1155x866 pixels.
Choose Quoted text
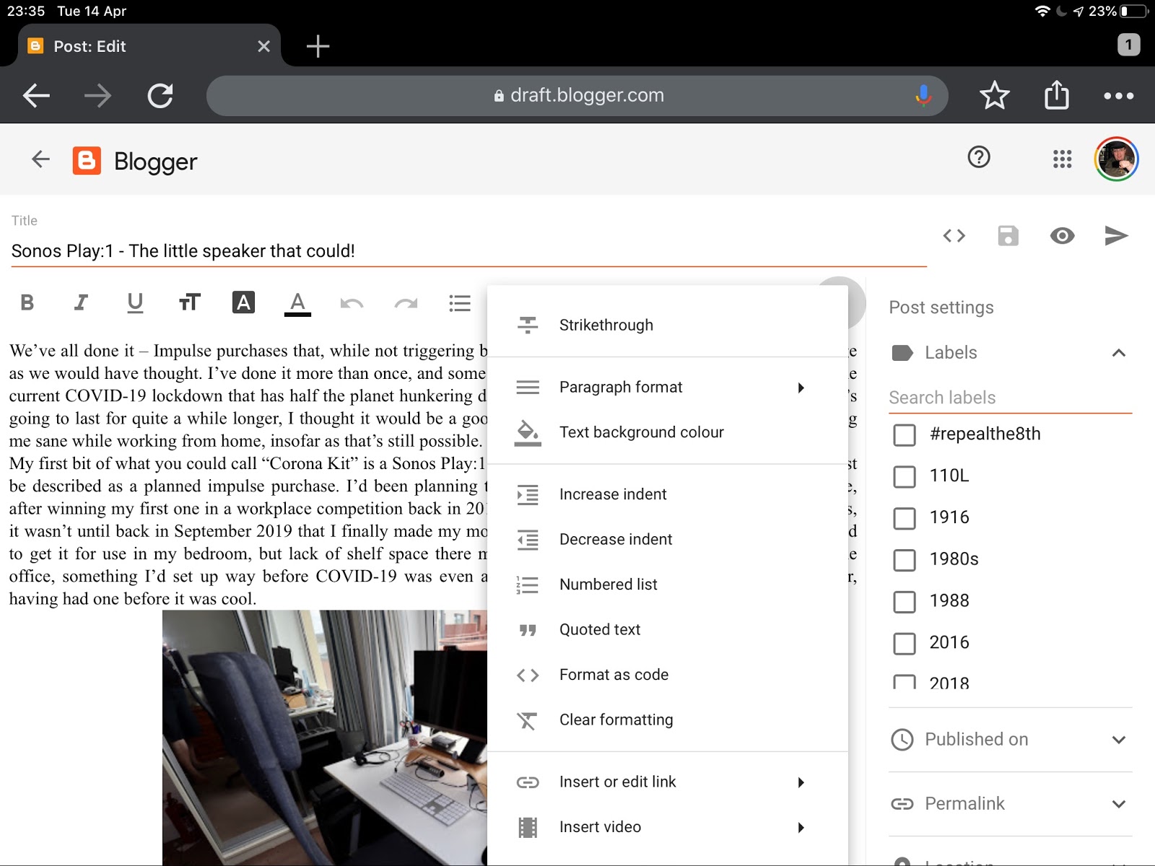(x=668, y=630)
